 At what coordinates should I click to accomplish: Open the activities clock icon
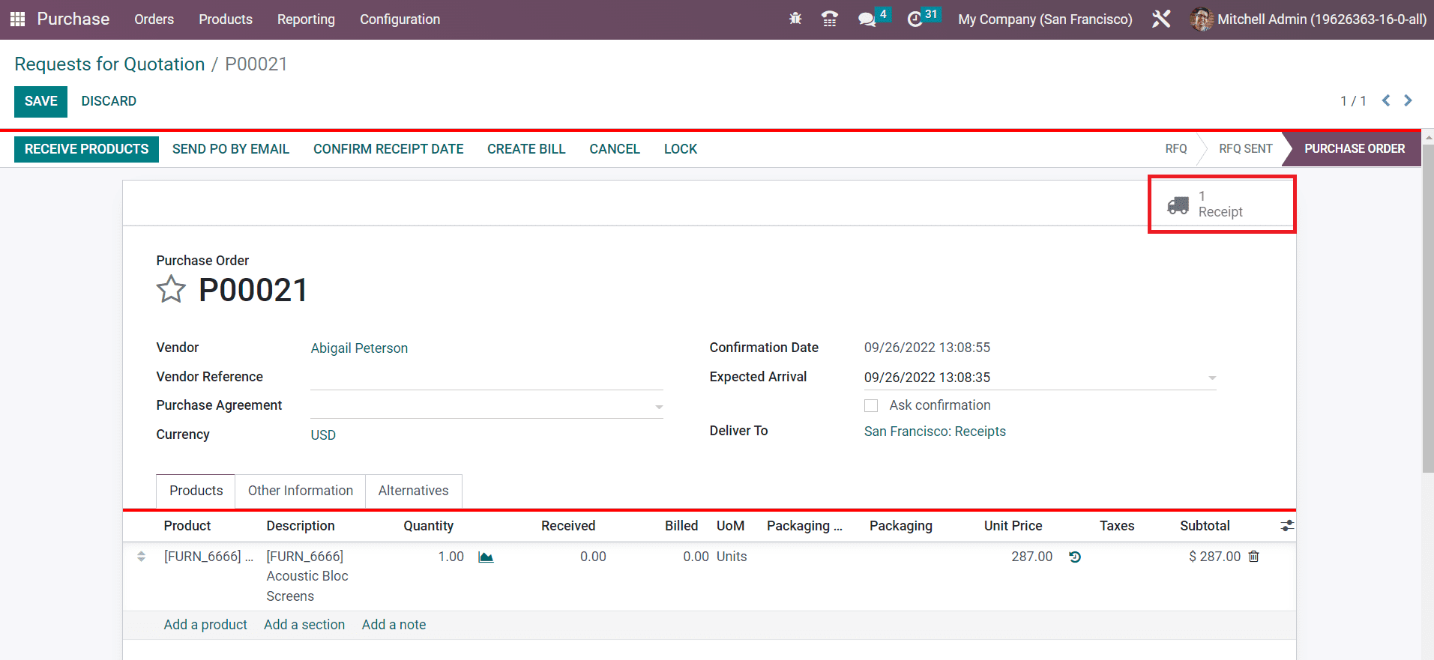pyautogui.click(x=915, y=19)
